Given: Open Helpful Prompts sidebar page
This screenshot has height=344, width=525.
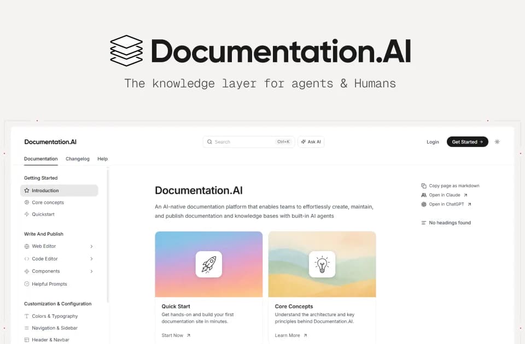Looking at the screenshot, I should coord(50,284).
